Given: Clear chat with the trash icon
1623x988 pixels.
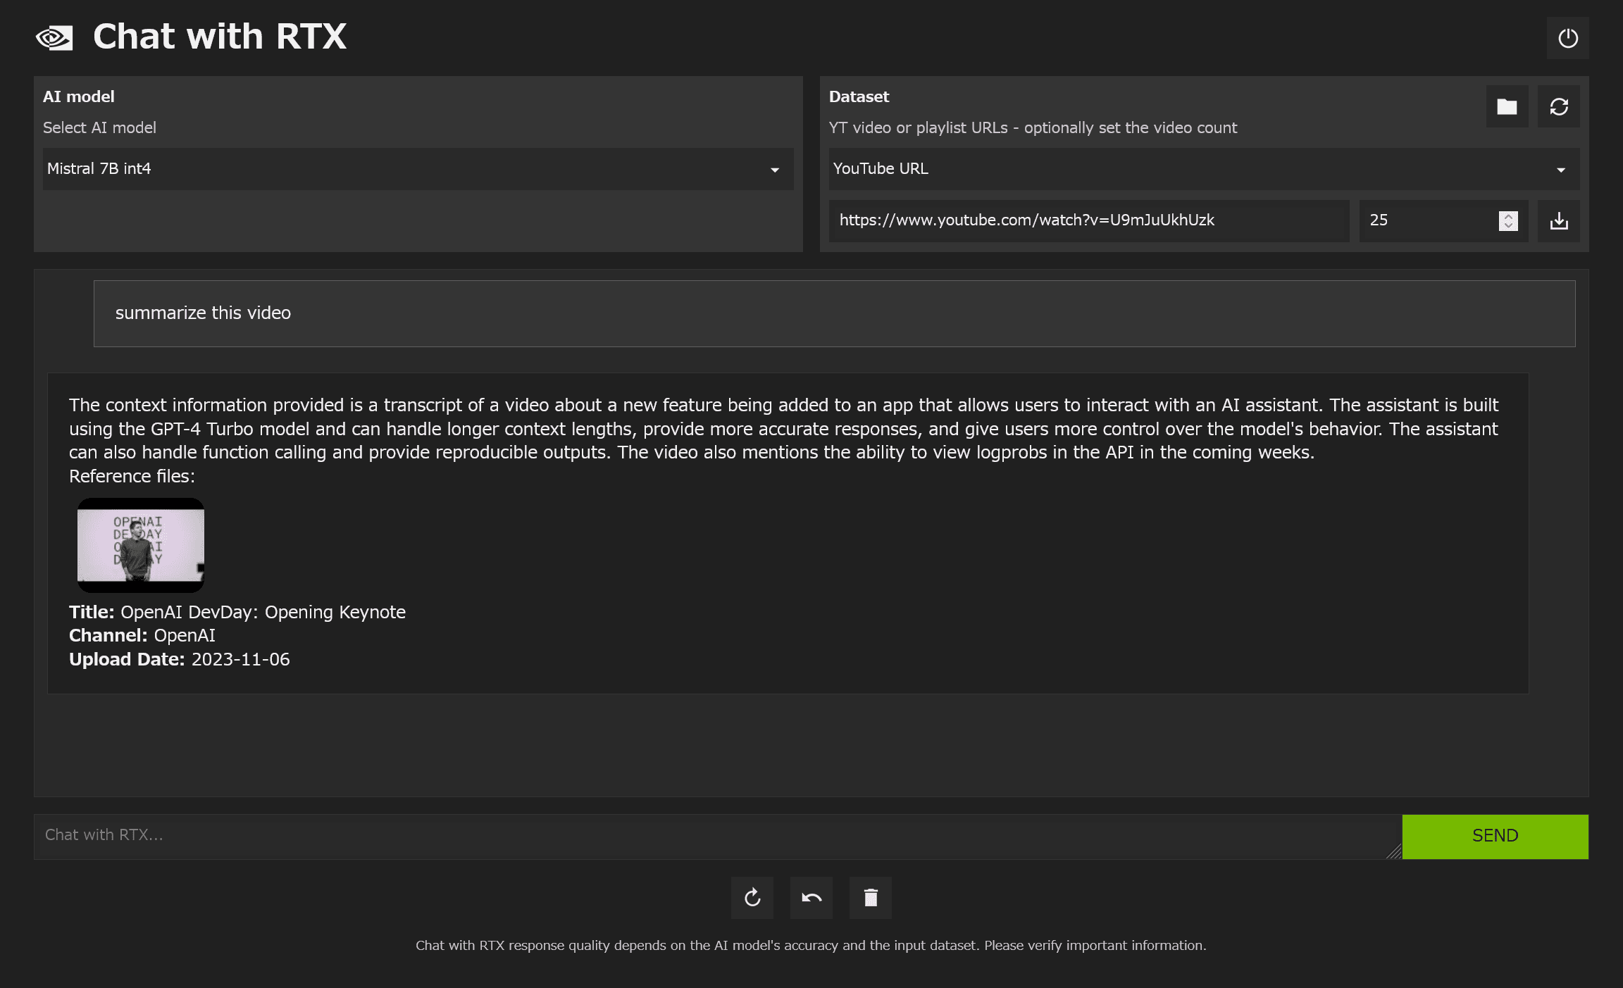Looking at the screenshot, I should pos(870,897).
